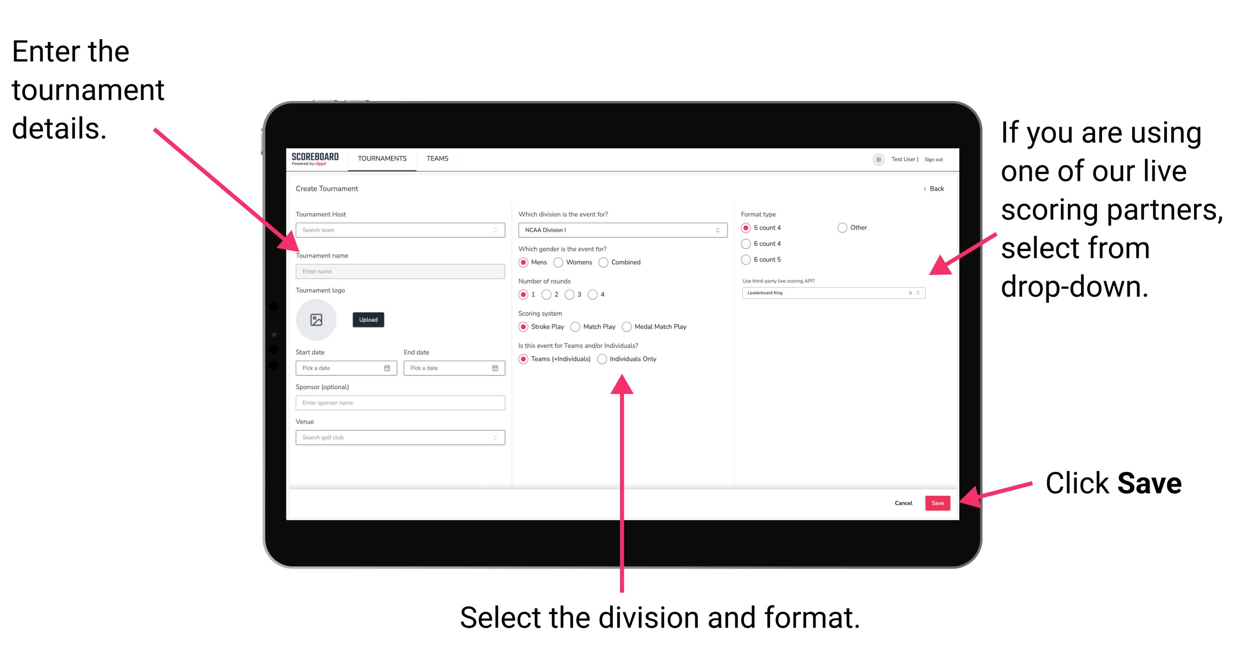Viewport: 1244px width, 669px height.
Task: Click the image placeholder icon for logo
Action: [x=317, y=320]
